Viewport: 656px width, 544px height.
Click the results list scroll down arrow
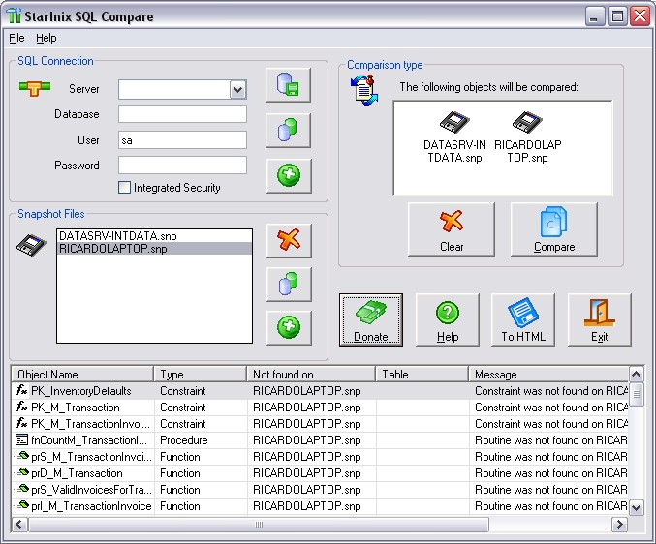(x=637, y=507)
